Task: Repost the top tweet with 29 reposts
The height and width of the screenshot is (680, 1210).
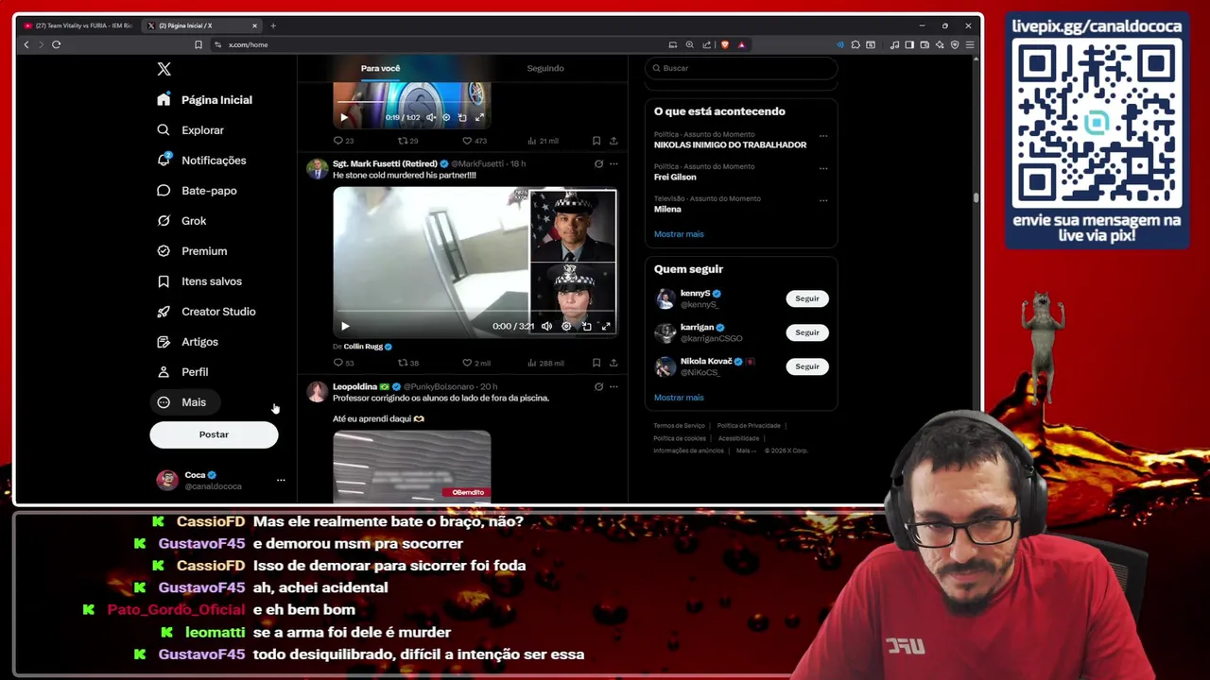Action: coord(408,141)
